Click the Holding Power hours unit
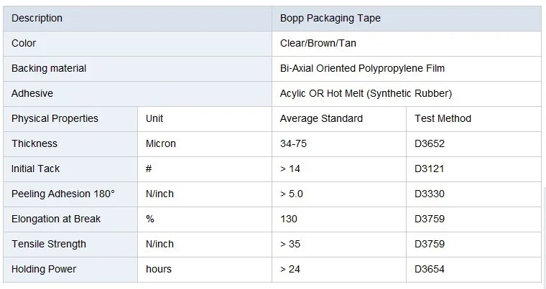Image resolution: width=546 pixels, height=289 pixels. [159, 269]
